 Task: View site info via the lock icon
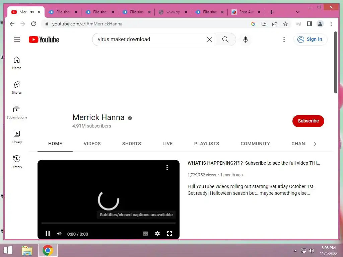click(47, 24)
